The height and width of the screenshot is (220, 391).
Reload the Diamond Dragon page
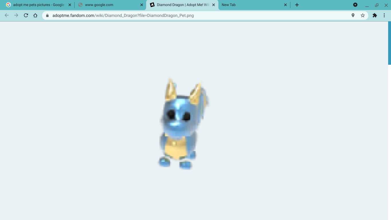click(x=26, y=15)
